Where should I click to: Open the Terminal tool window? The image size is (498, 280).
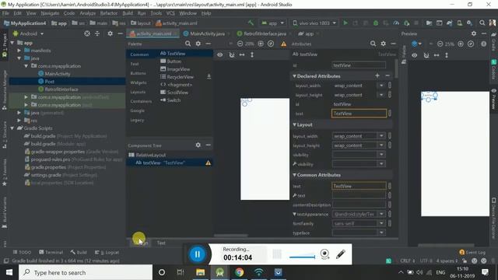pos(51,252)
